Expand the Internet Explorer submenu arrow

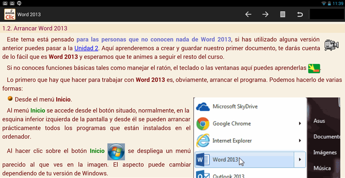point(300,141)
